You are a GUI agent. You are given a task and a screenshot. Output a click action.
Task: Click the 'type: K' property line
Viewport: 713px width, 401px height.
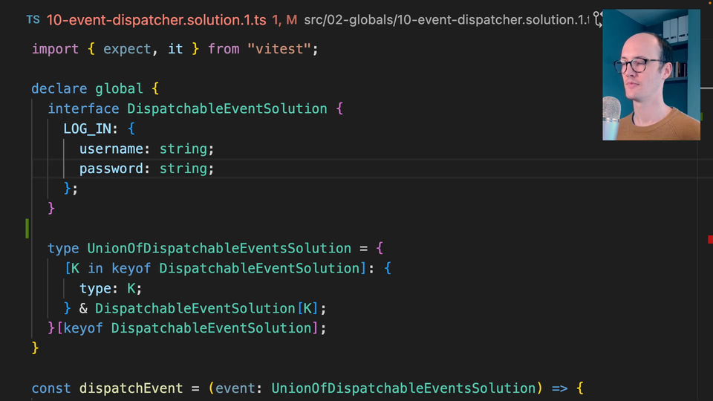(x=110, y=288)
